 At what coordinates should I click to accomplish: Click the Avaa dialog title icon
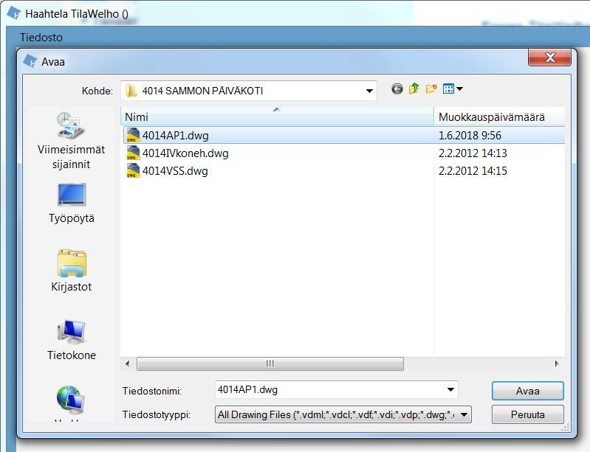point(30,61)
